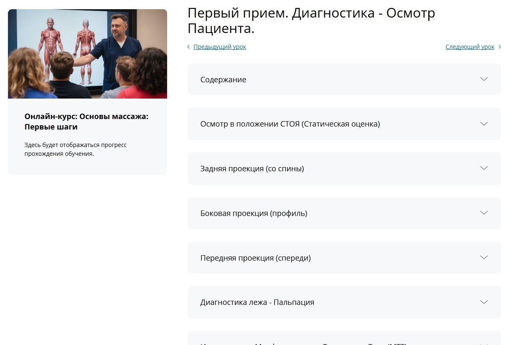
Task: Select 'Боковая проекция (профиль)' heading
Action: pos(254,213)
